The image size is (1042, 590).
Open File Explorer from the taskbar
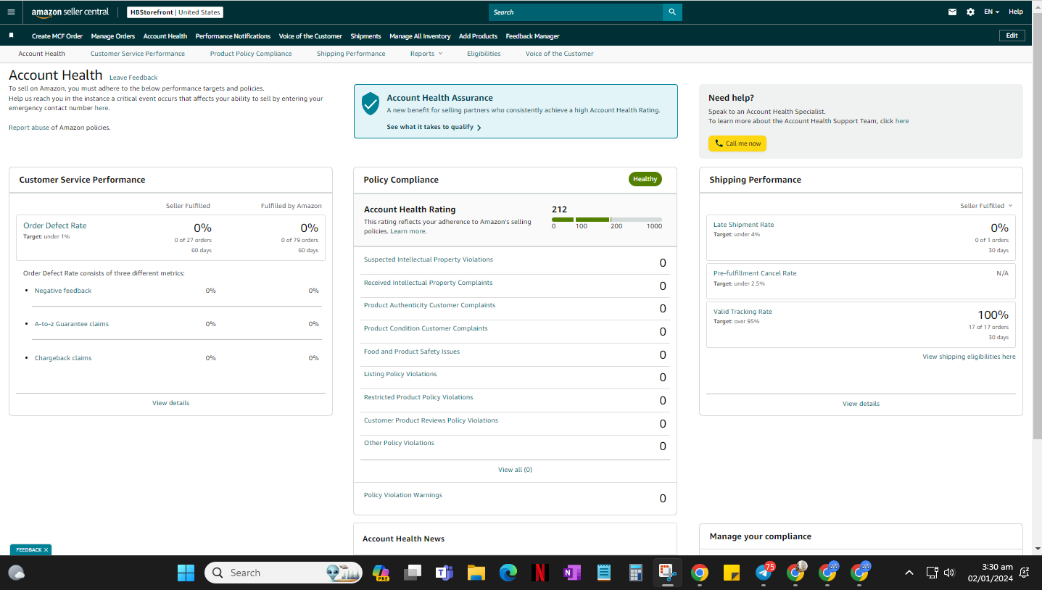tap(476, 573)
